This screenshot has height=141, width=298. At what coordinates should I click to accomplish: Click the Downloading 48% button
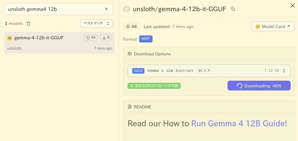(x=259, y=86)
